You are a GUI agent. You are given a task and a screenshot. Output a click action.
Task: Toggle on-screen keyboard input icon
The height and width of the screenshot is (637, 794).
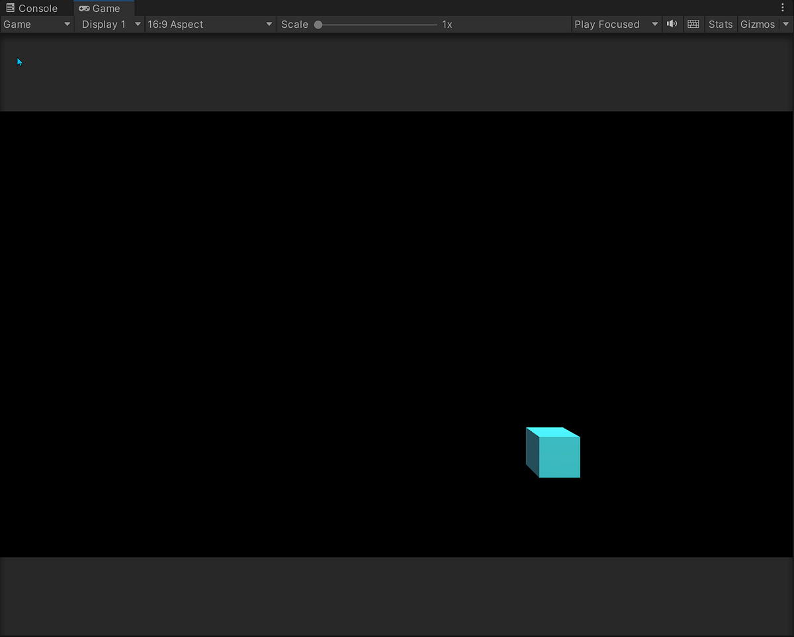[693, 24]
